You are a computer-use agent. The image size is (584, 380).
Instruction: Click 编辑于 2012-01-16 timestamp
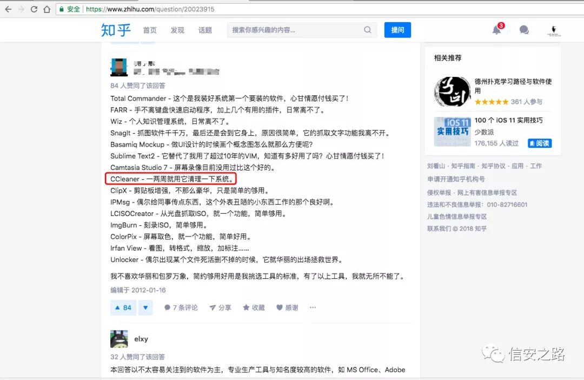(x=138, y=290)
